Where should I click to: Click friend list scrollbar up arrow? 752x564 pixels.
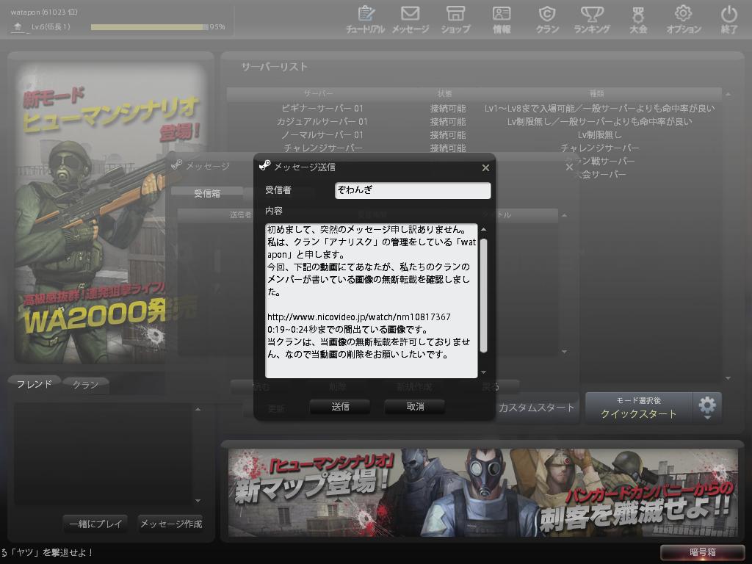coord(198,410)
